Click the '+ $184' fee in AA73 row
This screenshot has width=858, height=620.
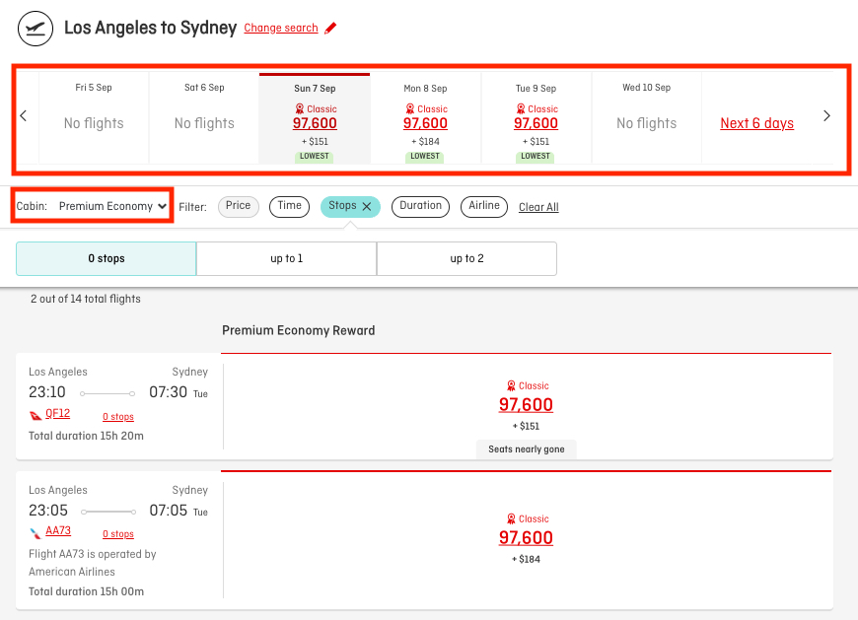click(x=526, y=559)
